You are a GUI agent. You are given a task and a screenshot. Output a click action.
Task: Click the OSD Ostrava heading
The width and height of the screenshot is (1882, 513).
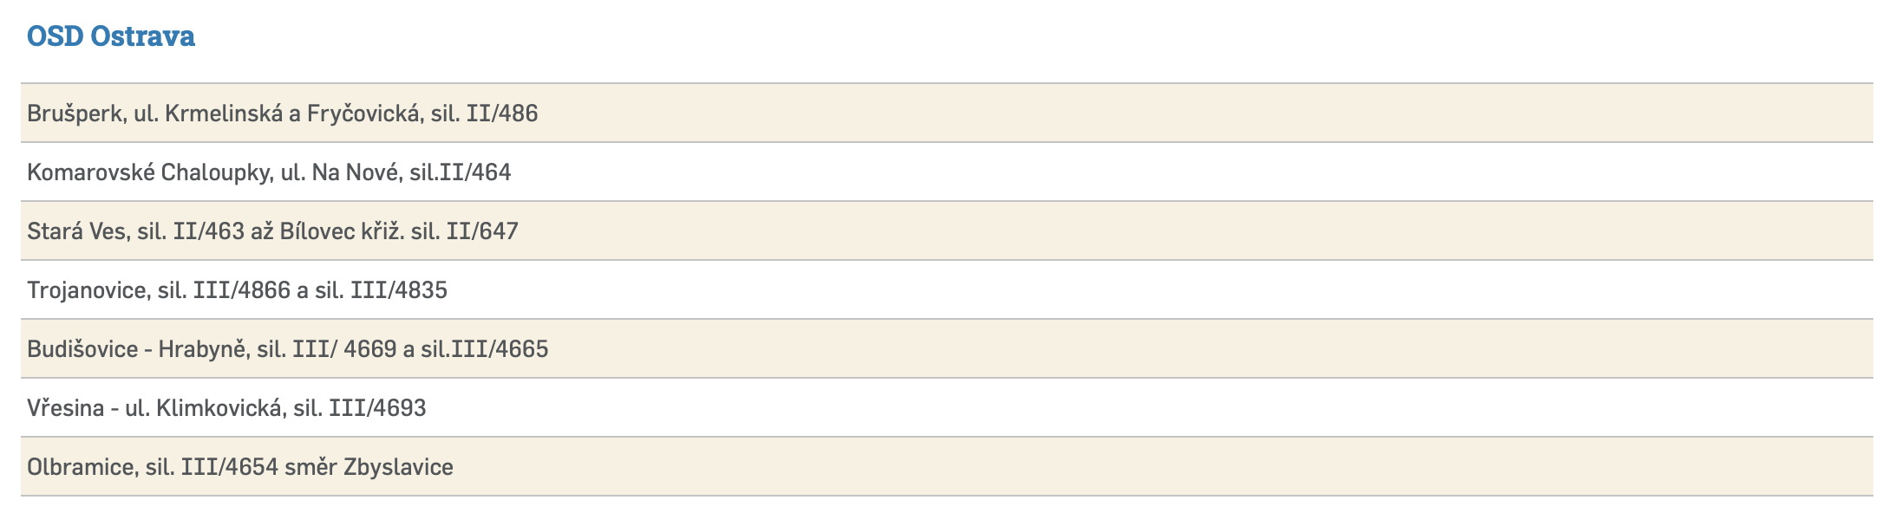point(111,36)
